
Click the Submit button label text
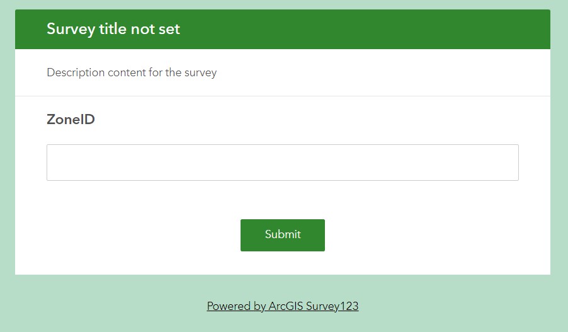tap(283, 234)
